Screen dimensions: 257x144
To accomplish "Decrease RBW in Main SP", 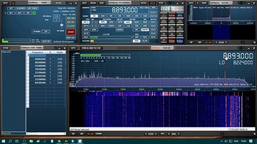I will pos(169,134).
